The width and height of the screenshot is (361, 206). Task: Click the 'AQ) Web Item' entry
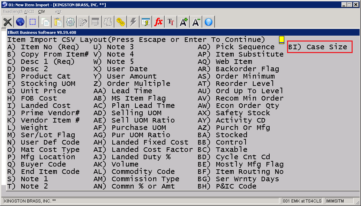click(x=225, y=62)
